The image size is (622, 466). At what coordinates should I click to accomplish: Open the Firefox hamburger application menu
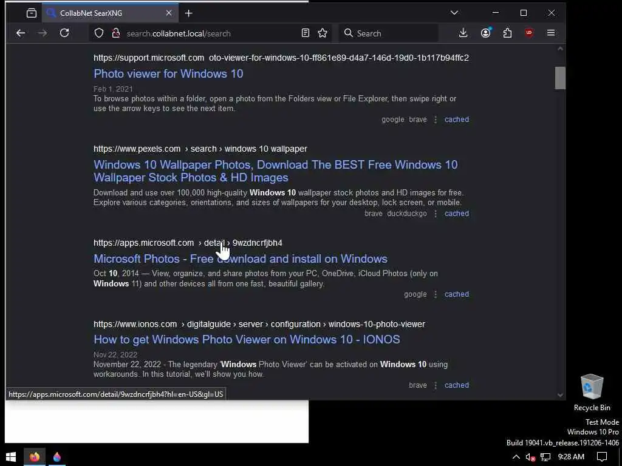(551, 33)
